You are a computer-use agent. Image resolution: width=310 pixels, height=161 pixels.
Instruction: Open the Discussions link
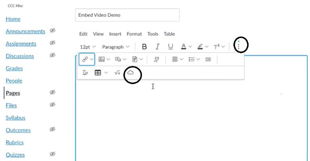pyautogui.click(x=20, y=56)
